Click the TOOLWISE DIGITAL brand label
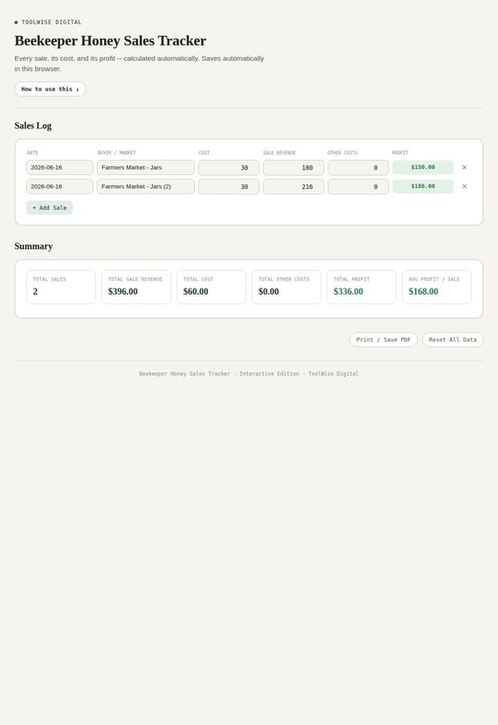Image resolution: width=498 pixels, height=725 pixels. point(52,22)
